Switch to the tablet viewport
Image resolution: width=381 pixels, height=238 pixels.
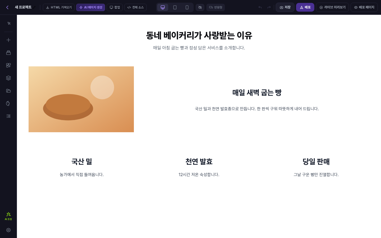(x=175, y=7)
